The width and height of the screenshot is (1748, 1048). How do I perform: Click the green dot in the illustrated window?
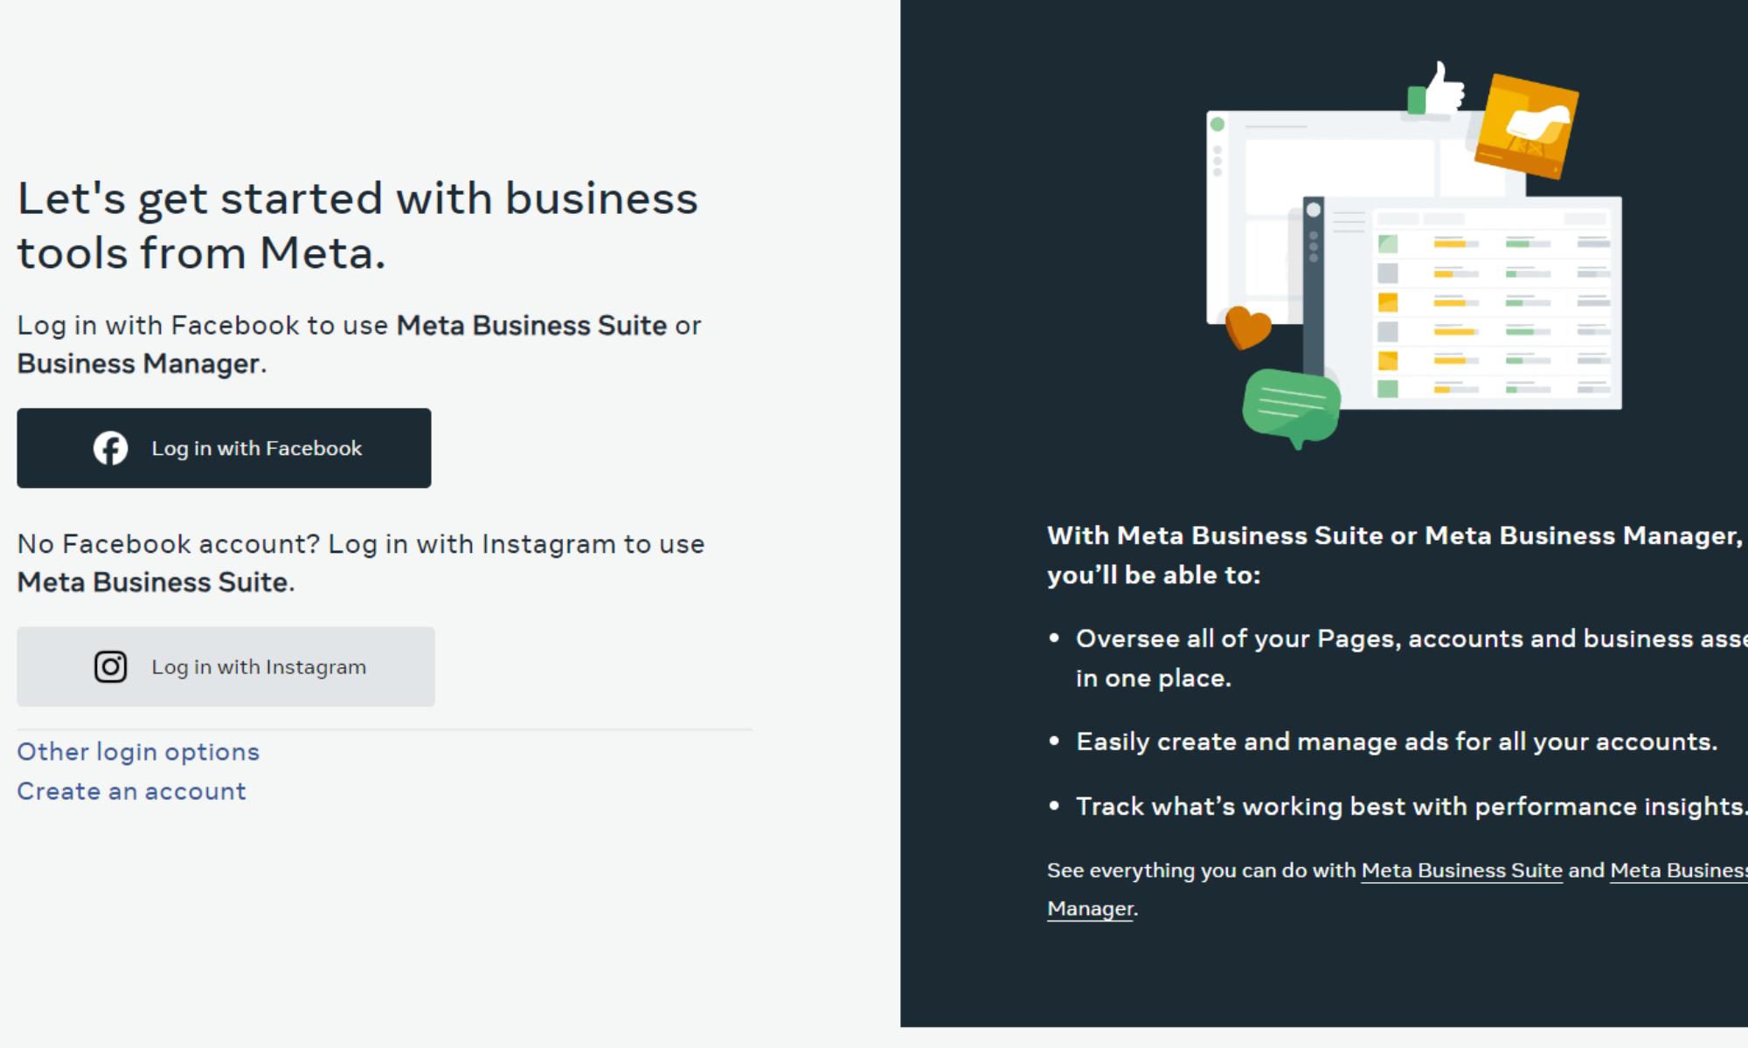tap(1217, 125)
